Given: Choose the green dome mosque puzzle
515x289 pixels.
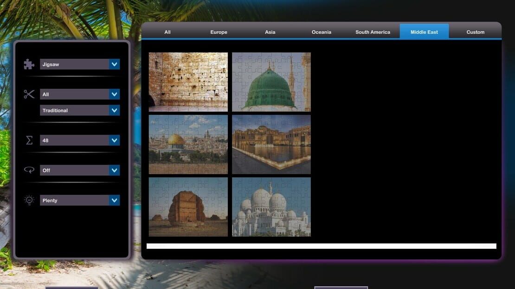Looking at the screenshot, I should pos(271,82).
